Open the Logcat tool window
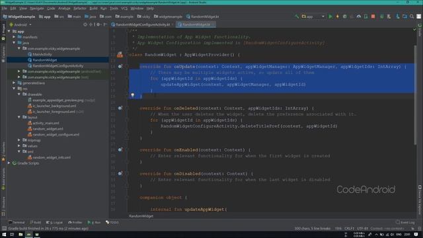 pos(54,222)
